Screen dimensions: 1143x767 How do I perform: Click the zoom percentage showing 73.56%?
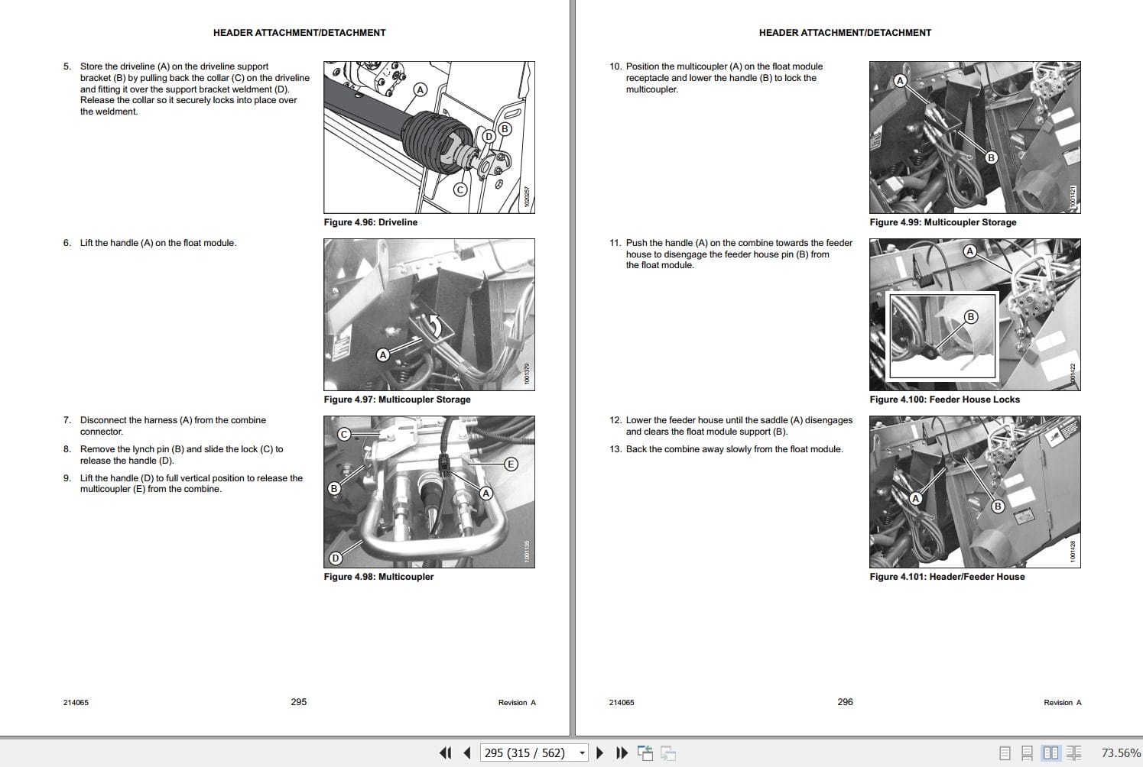[1119, 752]
